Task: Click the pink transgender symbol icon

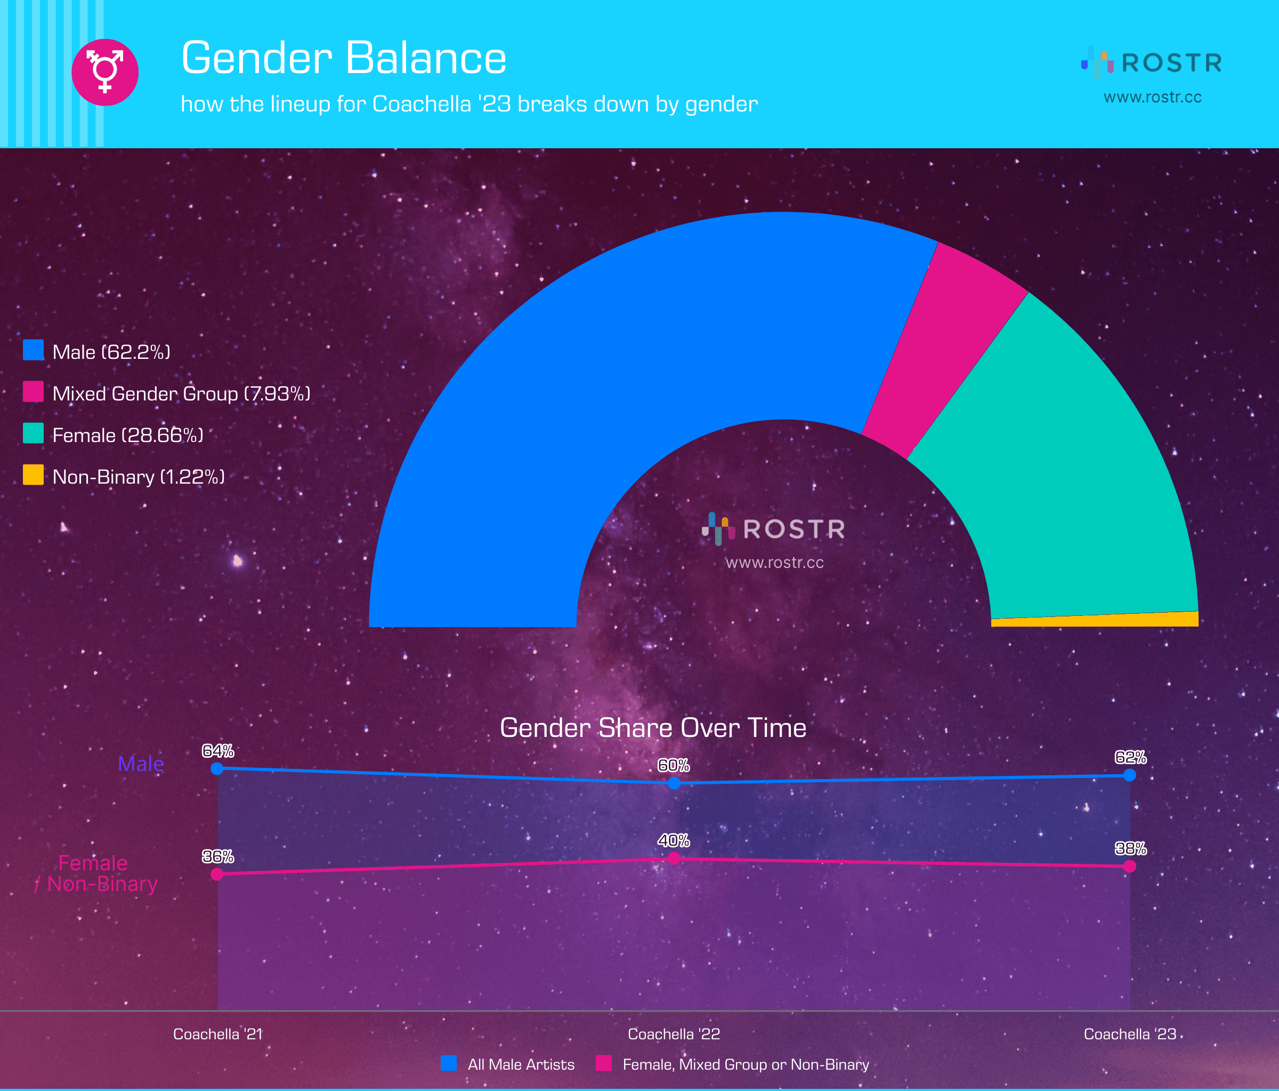Action: tap(105, 73)
